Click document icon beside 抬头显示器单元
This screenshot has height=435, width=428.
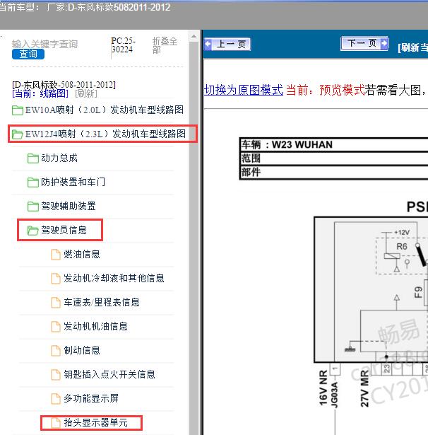pyautogui.click(x=56, y=423)
